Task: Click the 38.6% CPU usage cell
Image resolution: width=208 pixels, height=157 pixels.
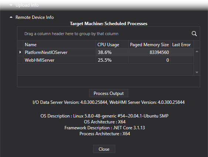Action: pyautogui.click(x=112, y=52)
